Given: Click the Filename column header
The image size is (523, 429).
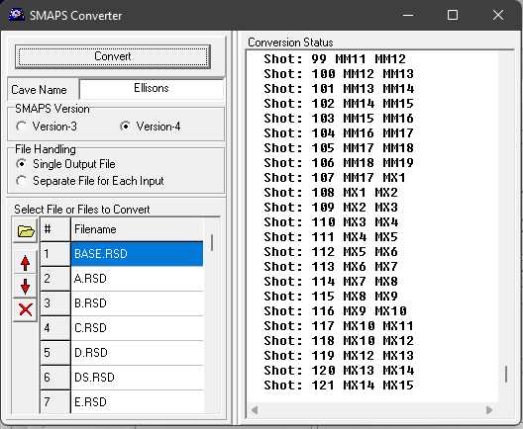Looking at the screenshot, I should click(x=137, y=229).
